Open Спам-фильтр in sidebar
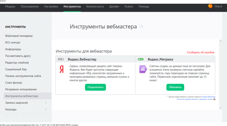The height and width of the screenshot is (126, 227). coord(14,82)
